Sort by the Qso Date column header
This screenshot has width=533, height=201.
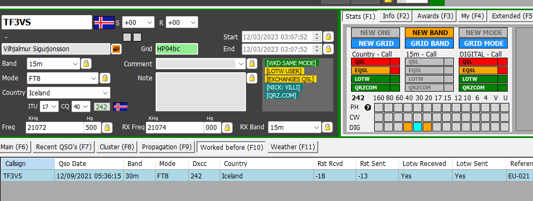click(89, 164)
